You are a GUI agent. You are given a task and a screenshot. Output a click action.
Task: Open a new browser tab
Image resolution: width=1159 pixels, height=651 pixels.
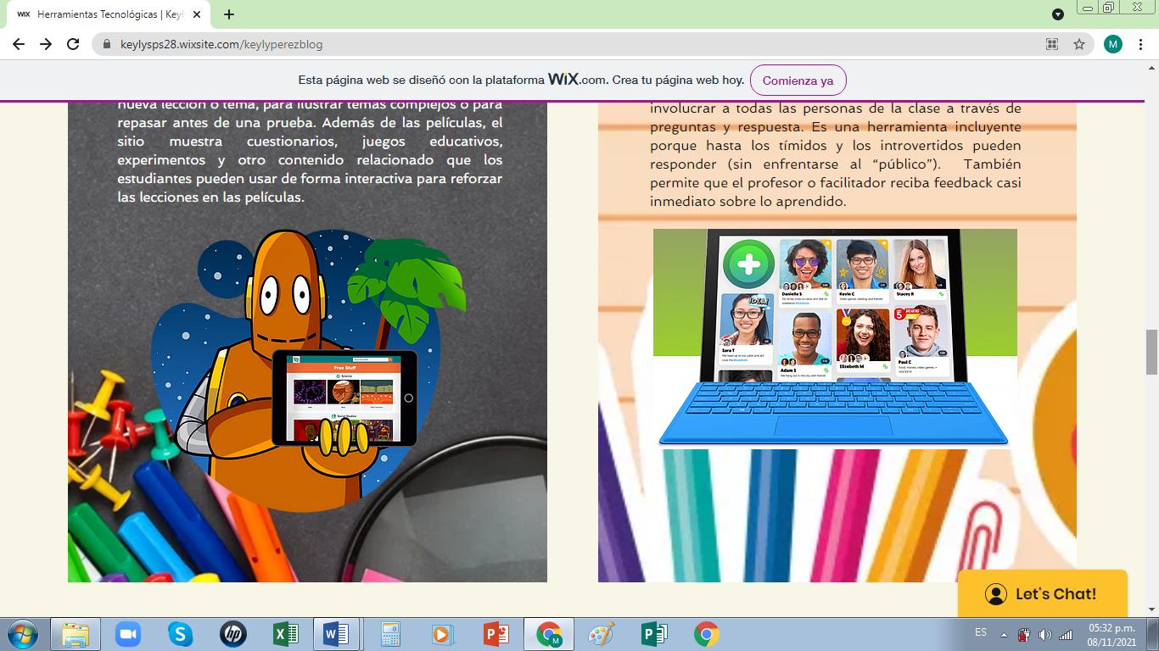(x=229, y=14)
